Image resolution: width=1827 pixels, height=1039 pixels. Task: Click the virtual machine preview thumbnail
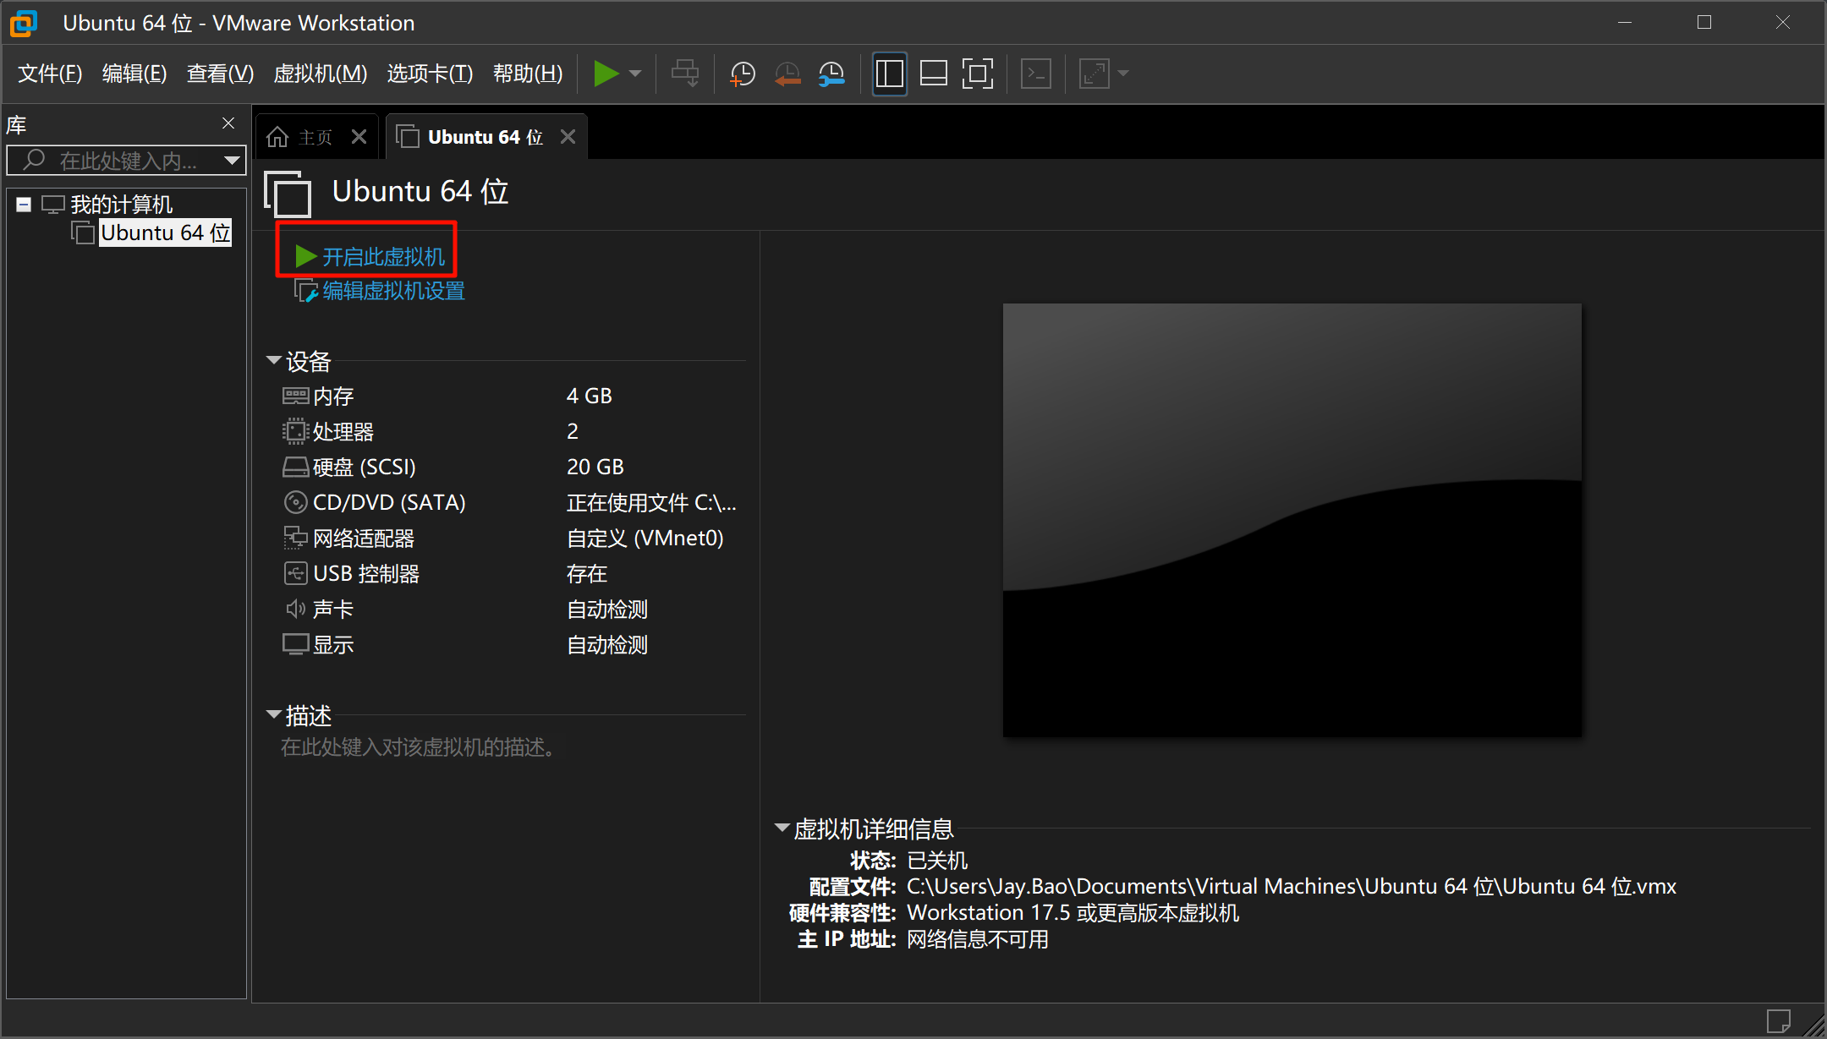point(1292,520)
